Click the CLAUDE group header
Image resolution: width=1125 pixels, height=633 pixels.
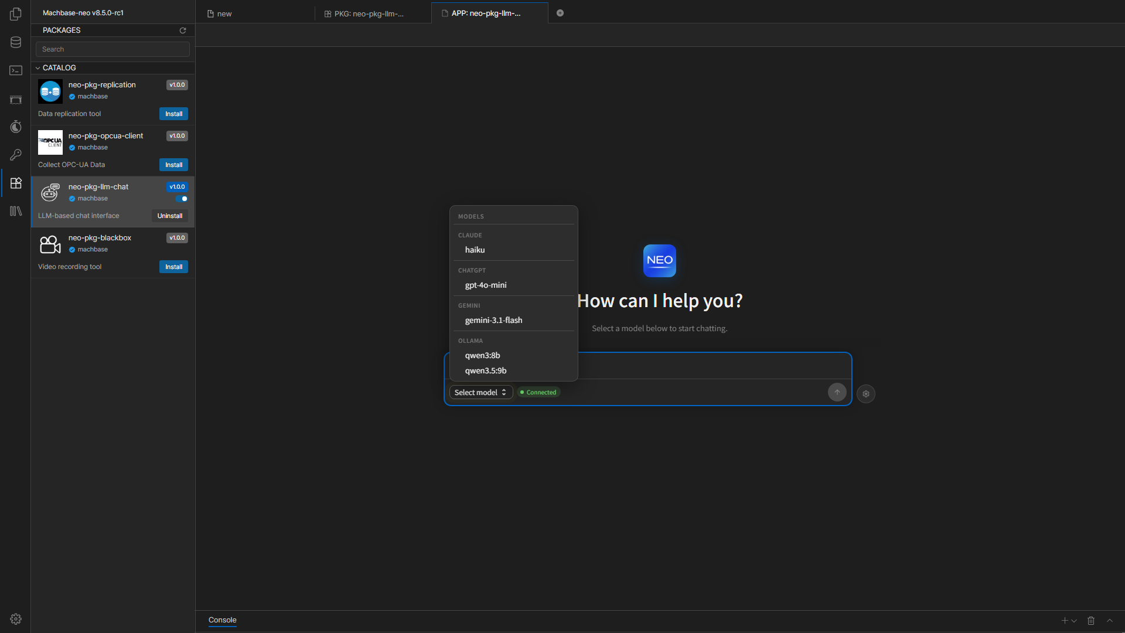point(470,236)
